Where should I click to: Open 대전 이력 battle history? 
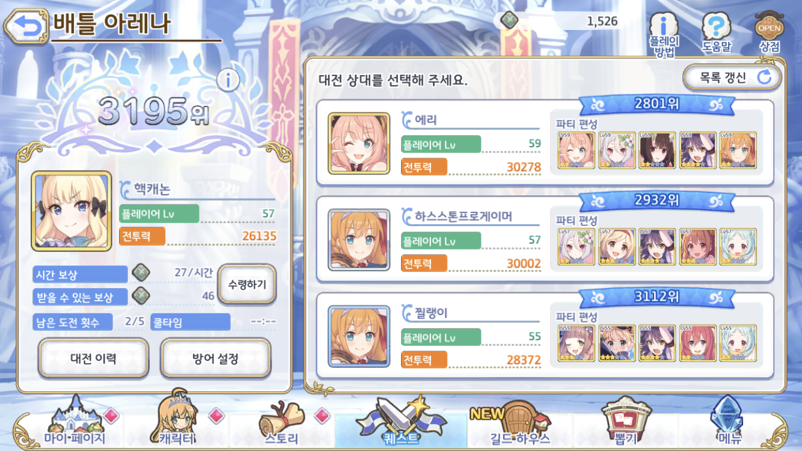tap(93, 358)
